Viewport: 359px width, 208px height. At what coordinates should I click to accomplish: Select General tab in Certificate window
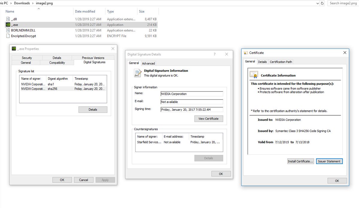250,61
